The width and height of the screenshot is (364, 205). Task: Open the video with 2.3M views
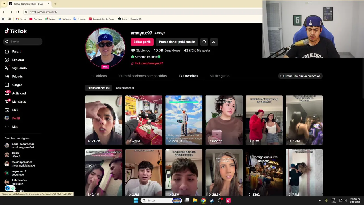pyautogui.click(x=304, y=120)
